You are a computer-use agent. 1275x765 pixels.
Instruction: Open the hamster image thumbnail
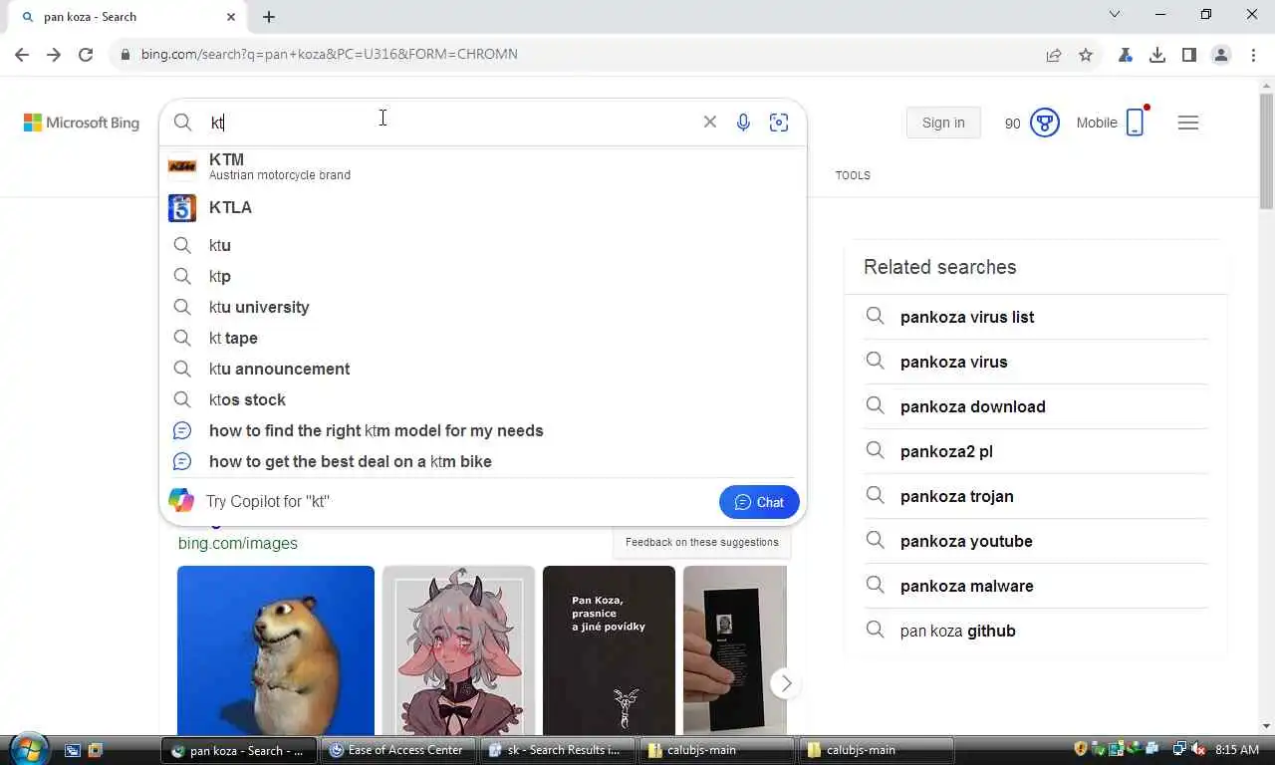click(x=276, y=650)
